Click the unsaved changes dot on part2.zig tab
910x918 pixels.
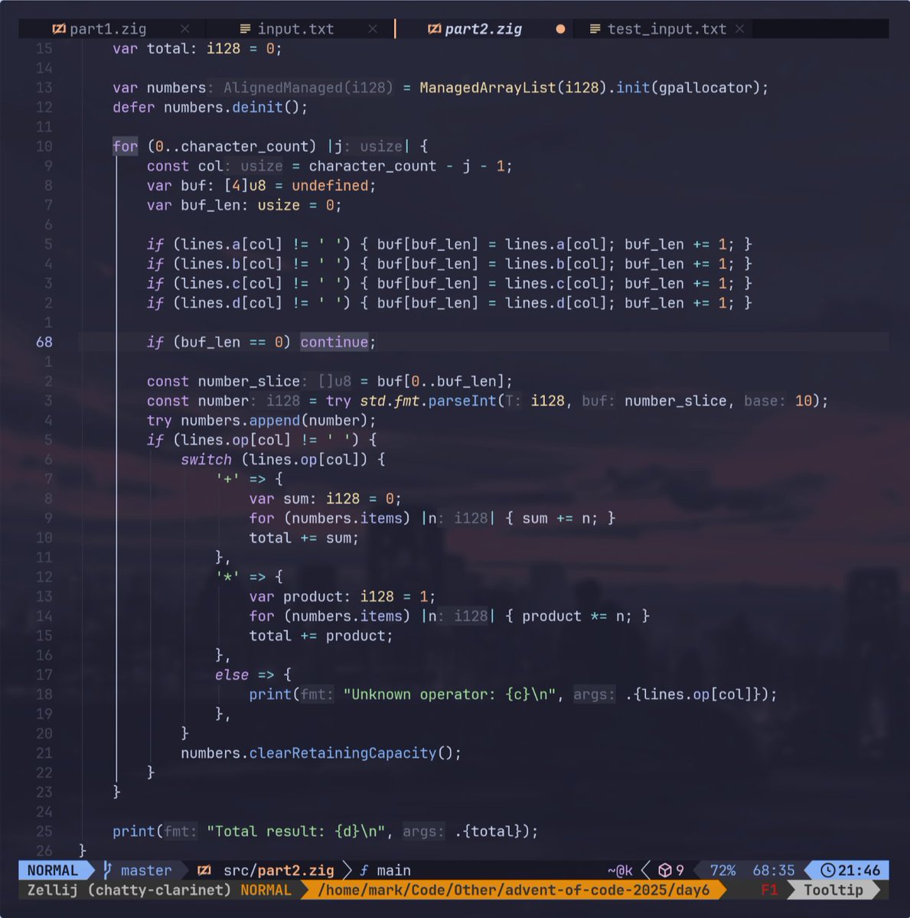tap(560, 29)
